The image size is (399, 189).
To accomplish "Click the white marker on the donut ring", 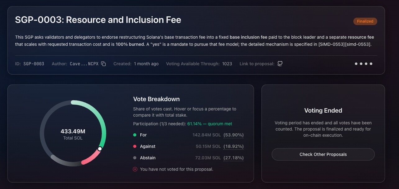I will pos(100,149).
